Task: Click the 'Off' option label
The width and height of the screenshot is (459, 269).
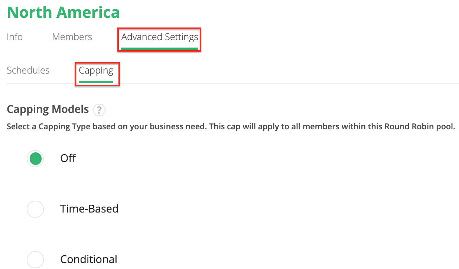Action: coord(68,158)
